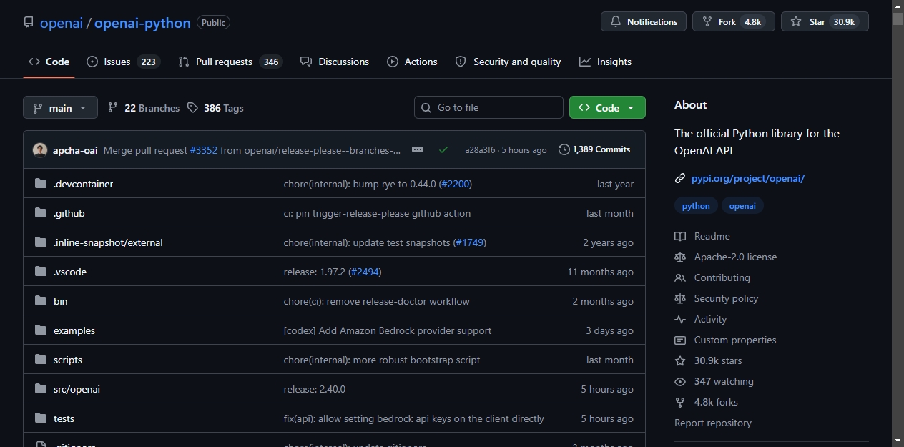904x447 pixels.
Task: Open commit message 'release: 2.40.0'
Action: tap(315, 389)
